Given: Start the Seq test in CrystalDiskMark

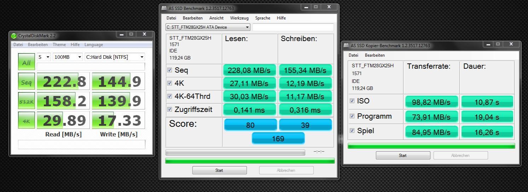Looking at the screenshot, I should 27,82.
